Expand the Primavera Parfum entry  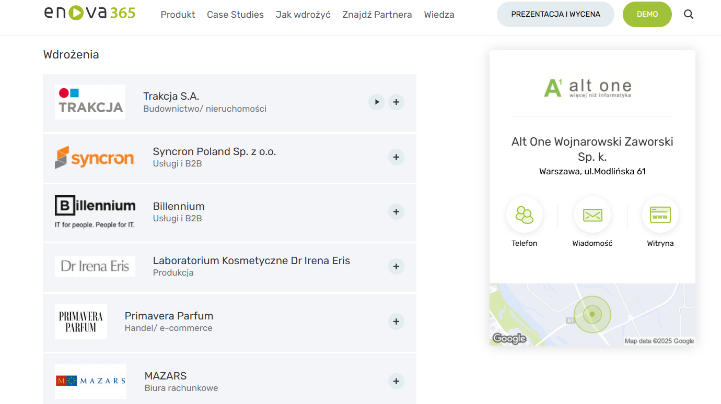(396, 322)
